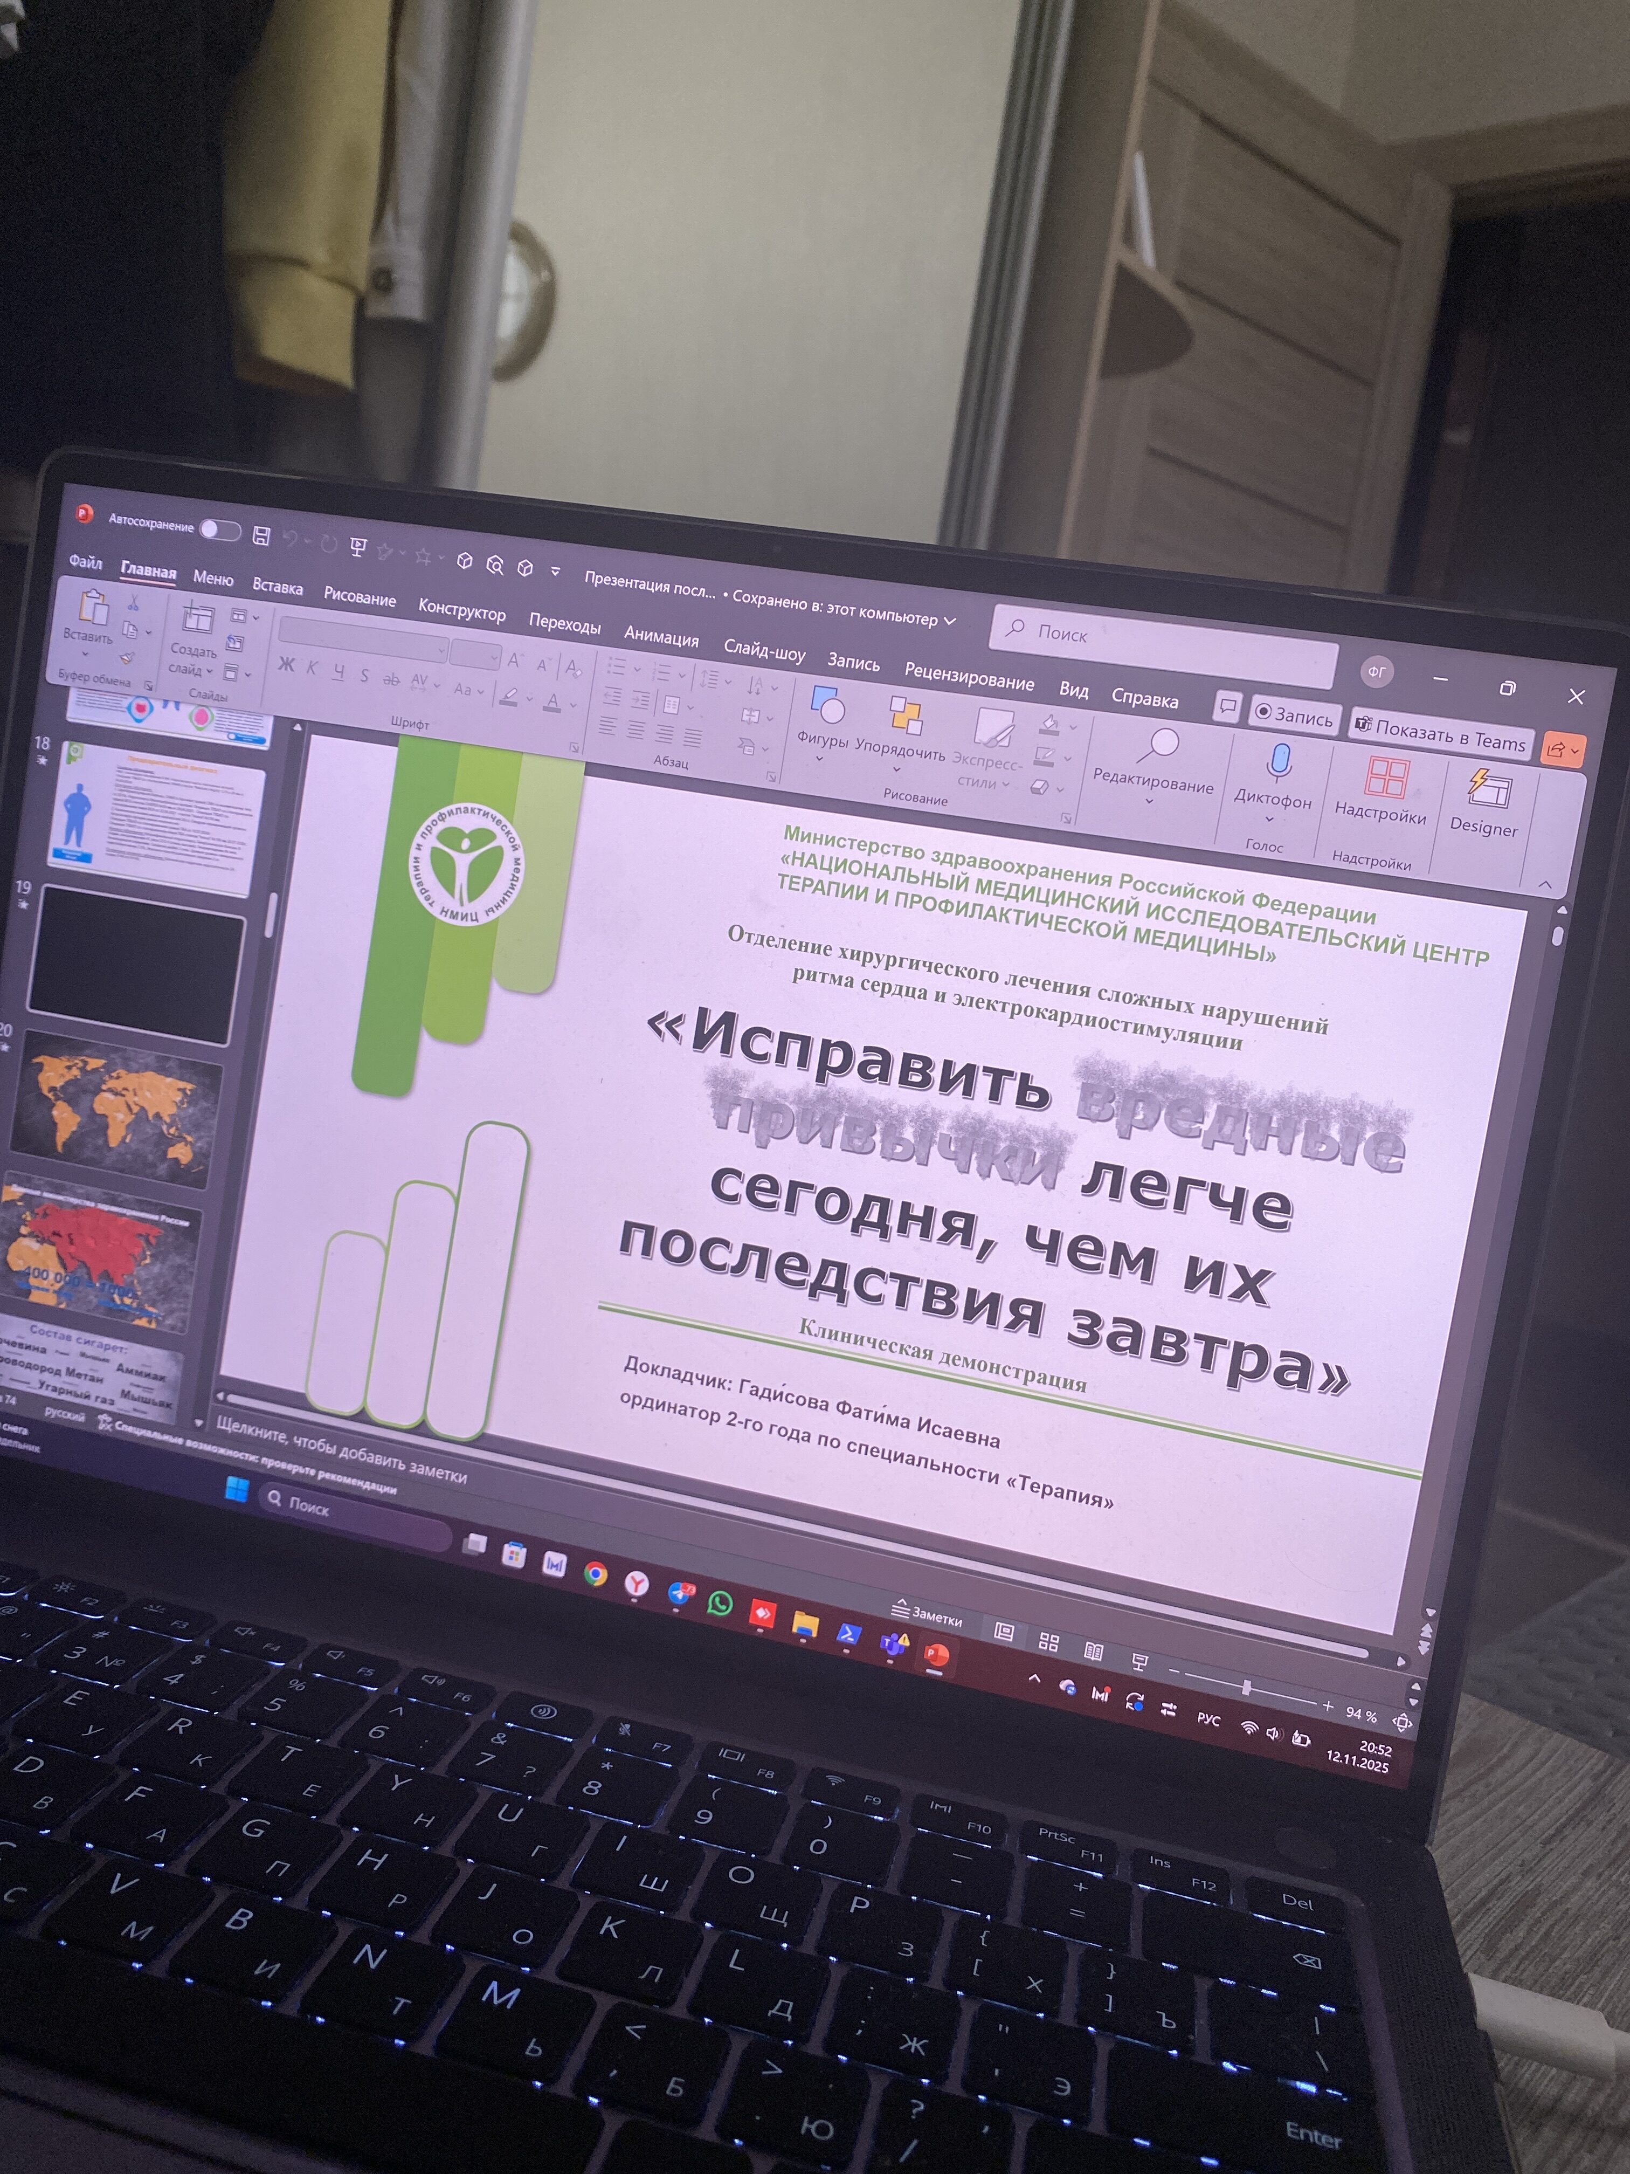
Task: Open the Анимация ribbon tab
Action: pyautogui.click(x=661, y=637)
